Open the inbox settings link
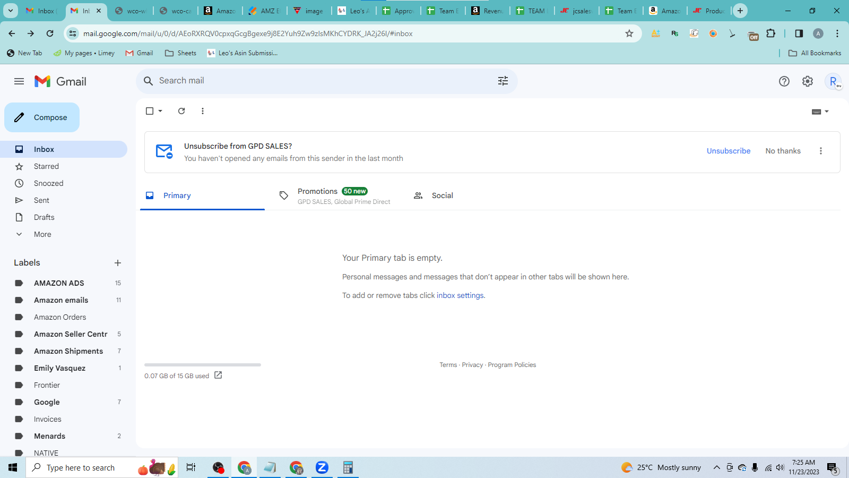The height and width of the screenshot is (478, 849). coord(460,295)
